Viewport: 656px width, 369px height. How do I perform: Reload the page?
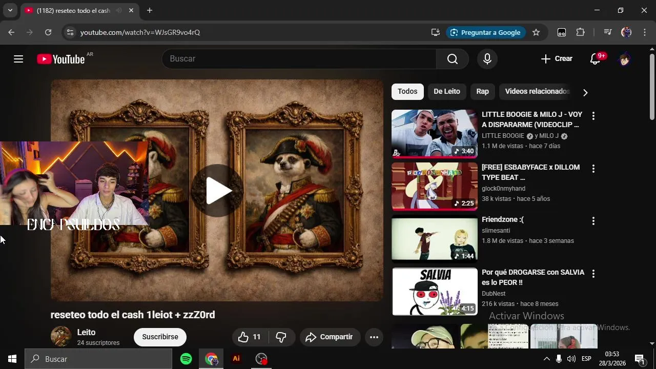48,32
